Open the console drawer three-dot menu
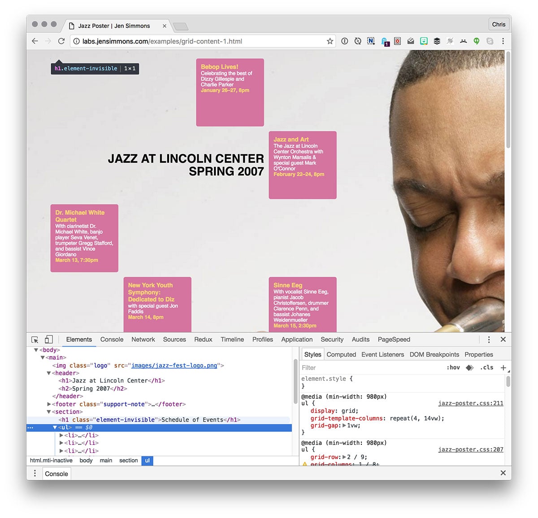This screenshot has width=538, height=518. point(35,473)
